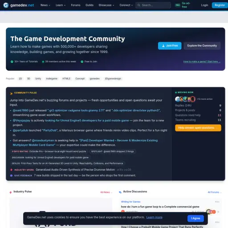Open the All News link
The image size is (228, 228).
(106, 192)
